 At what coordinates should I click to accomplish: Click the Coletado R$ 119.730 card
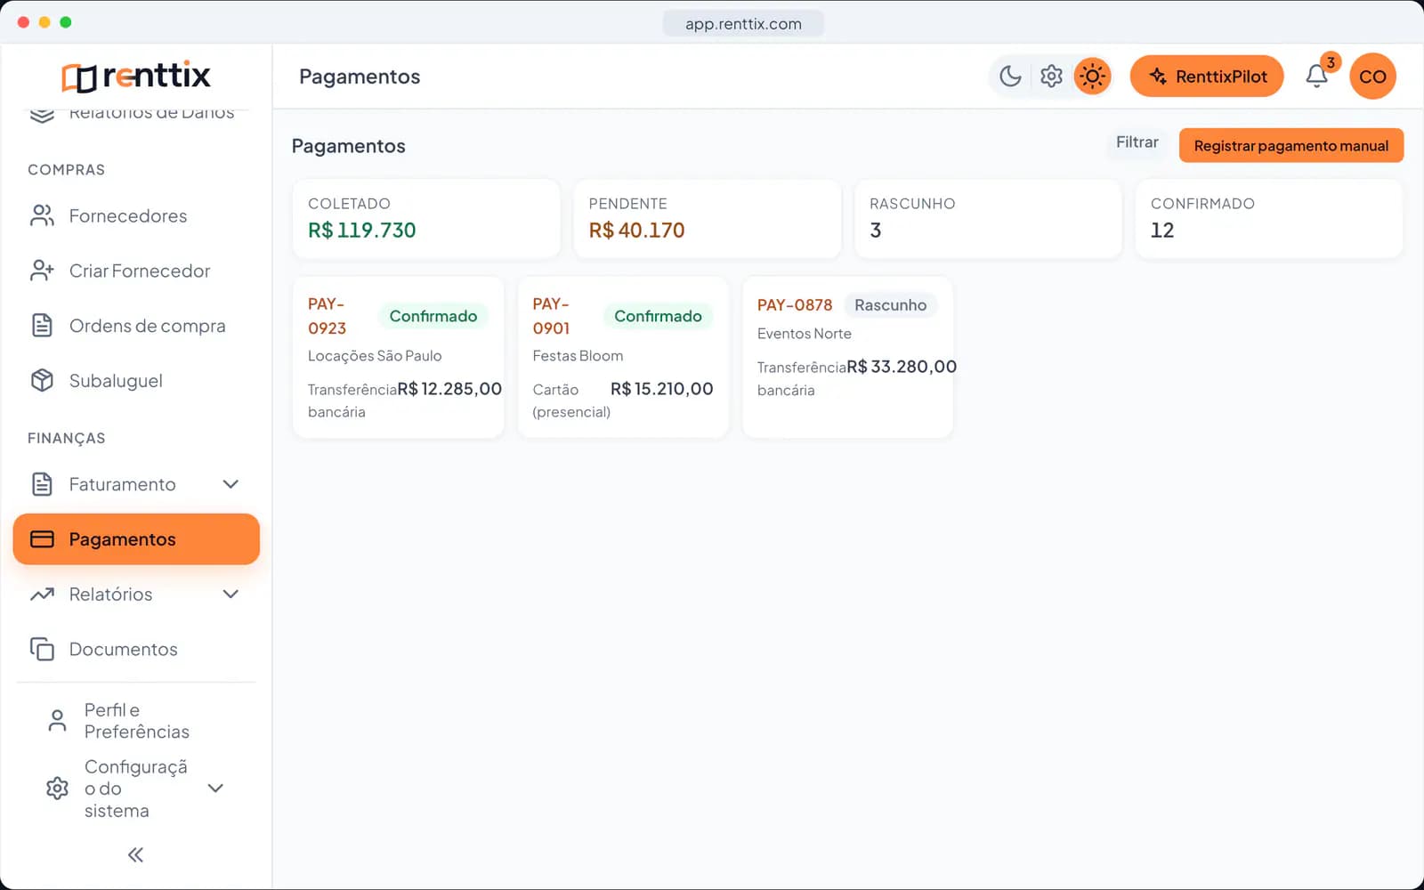pos(426,219)
